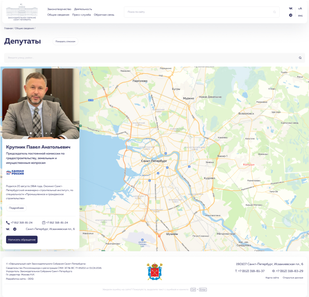Select the first photo carousel dot

[31, 133]
